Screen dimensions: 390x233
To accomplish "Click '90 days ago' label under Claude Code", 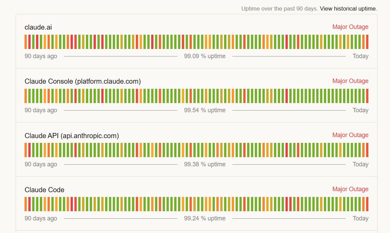I will click(x=41, y=218).
